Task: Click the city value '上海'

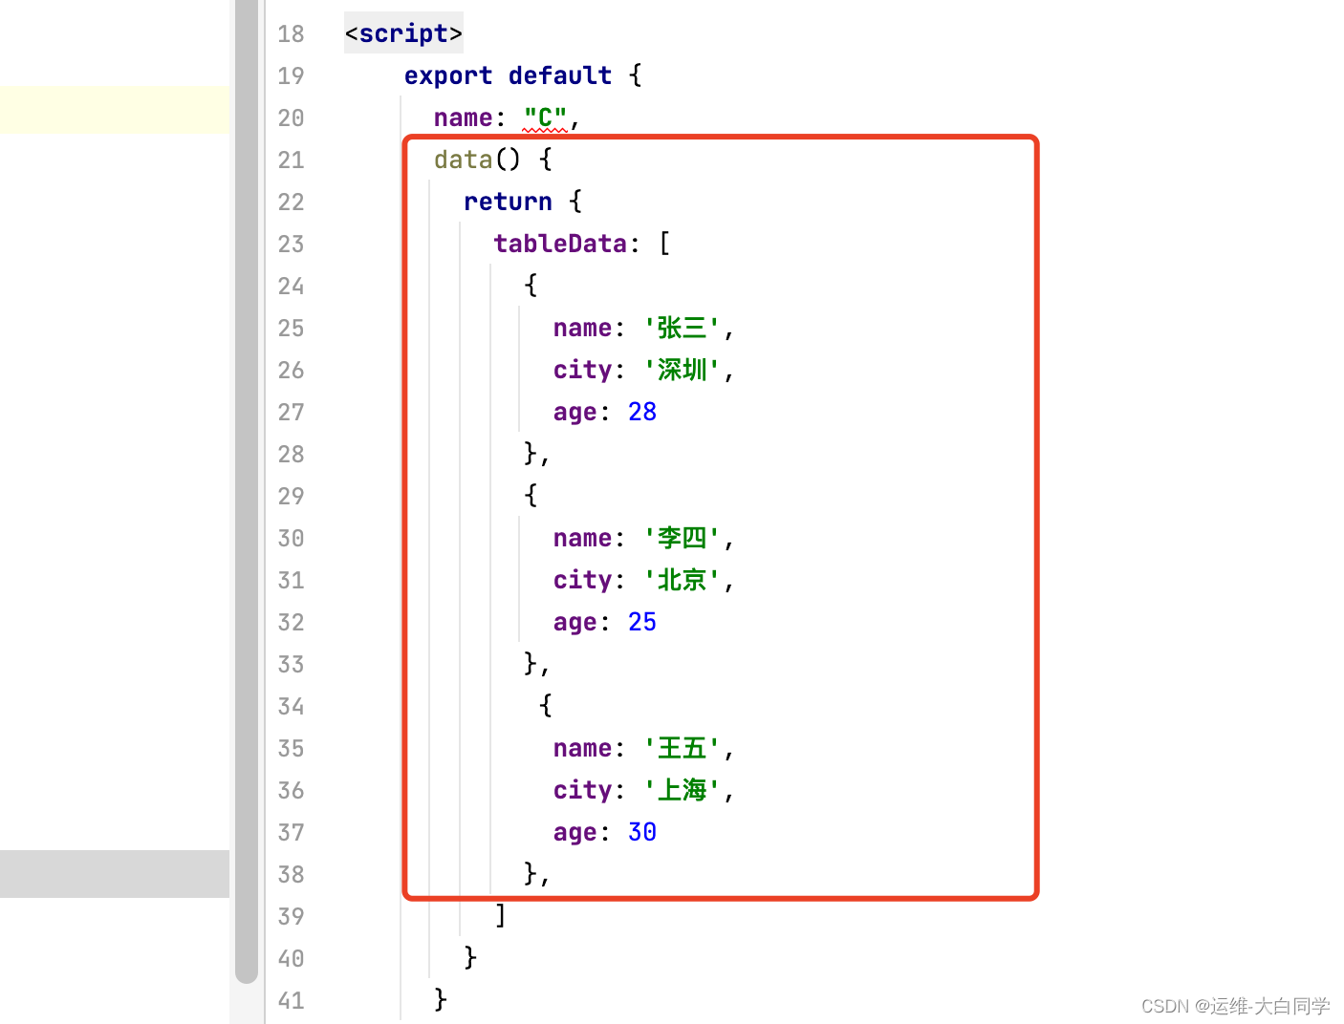Action: pyautogui.click(x=682, y=790)
